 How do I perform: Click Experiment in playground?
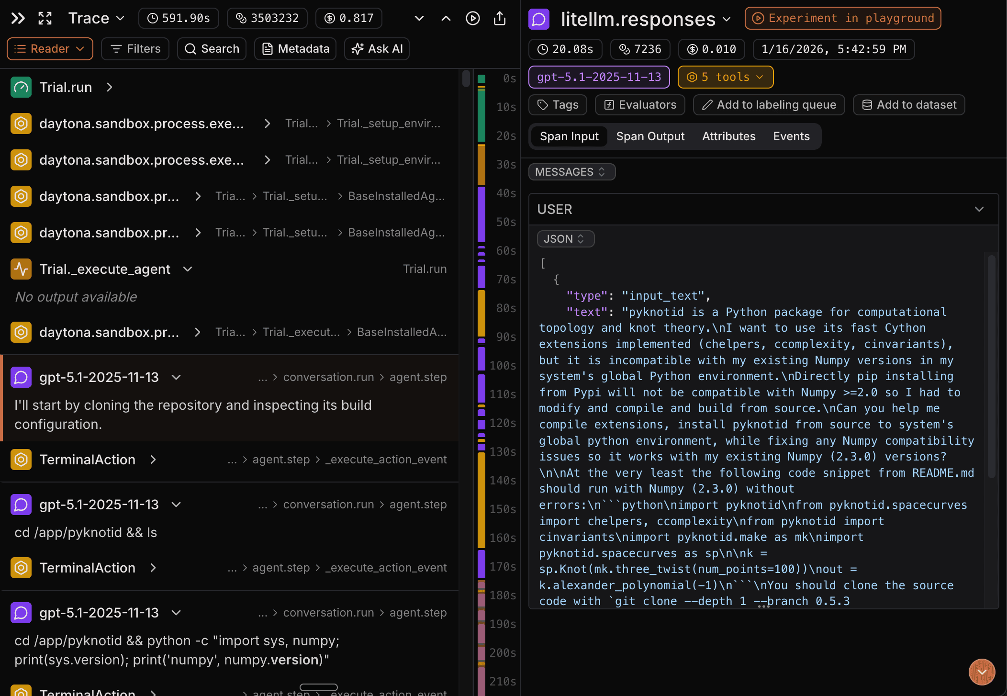click(x=842, y=18)
